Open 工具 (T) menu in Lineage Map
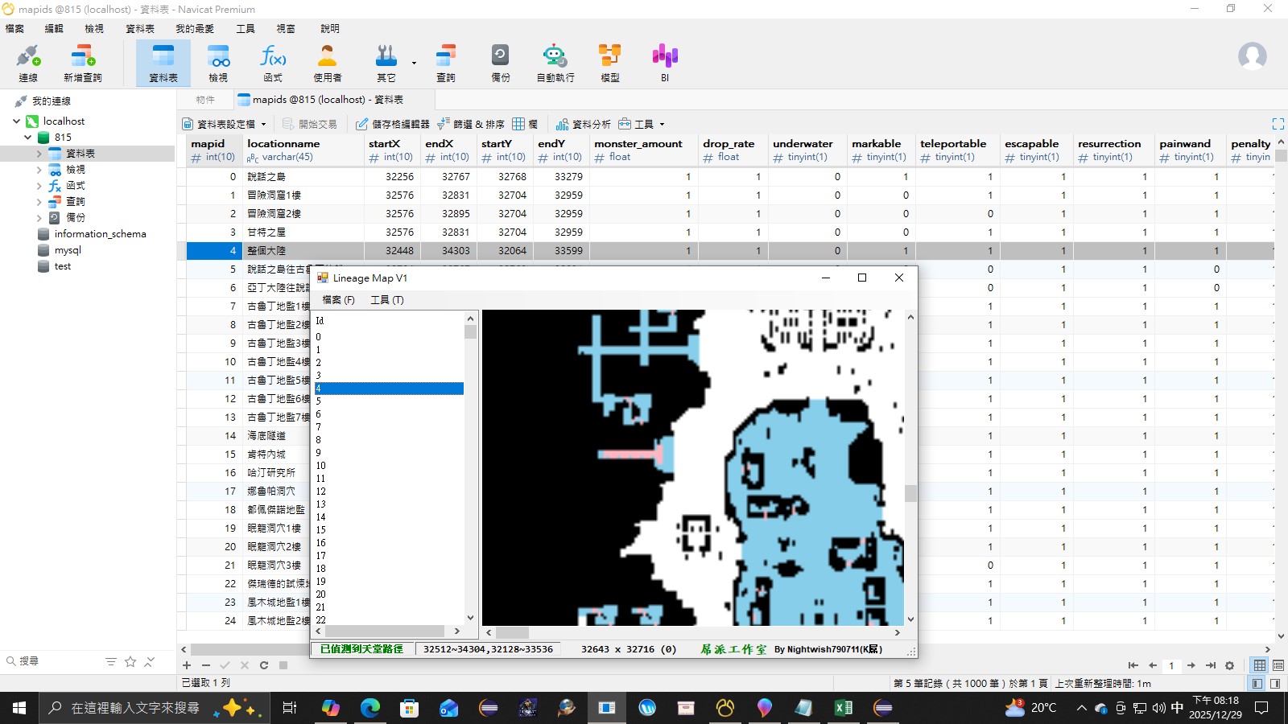 point(387,300)
